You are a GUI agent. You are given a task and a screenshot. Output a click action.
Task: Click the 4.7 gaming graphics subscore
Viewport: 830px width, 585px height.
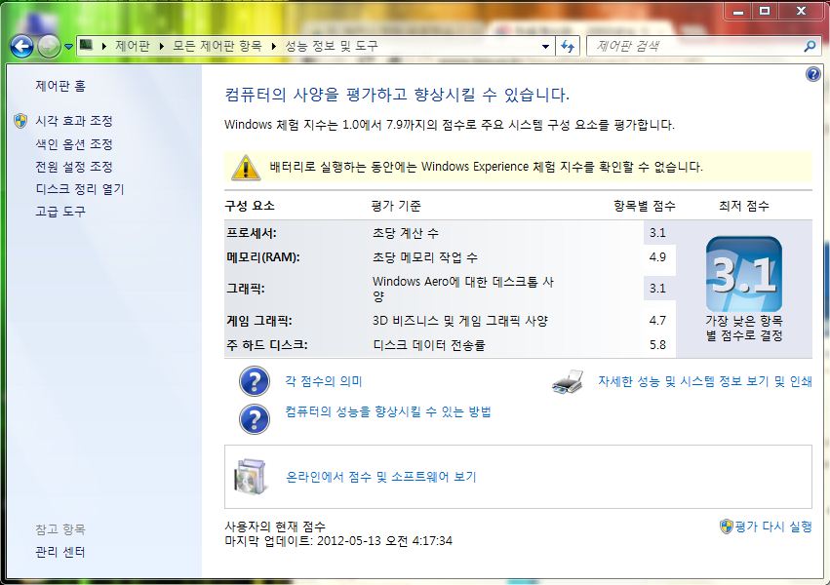pyautogui.click(x=657, y=321)
